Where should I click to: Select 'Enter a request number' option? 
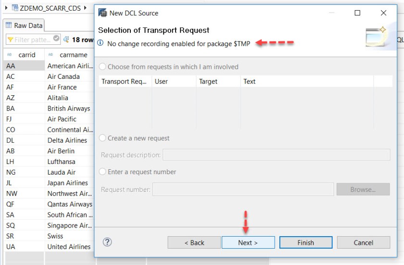pos(102,172)
